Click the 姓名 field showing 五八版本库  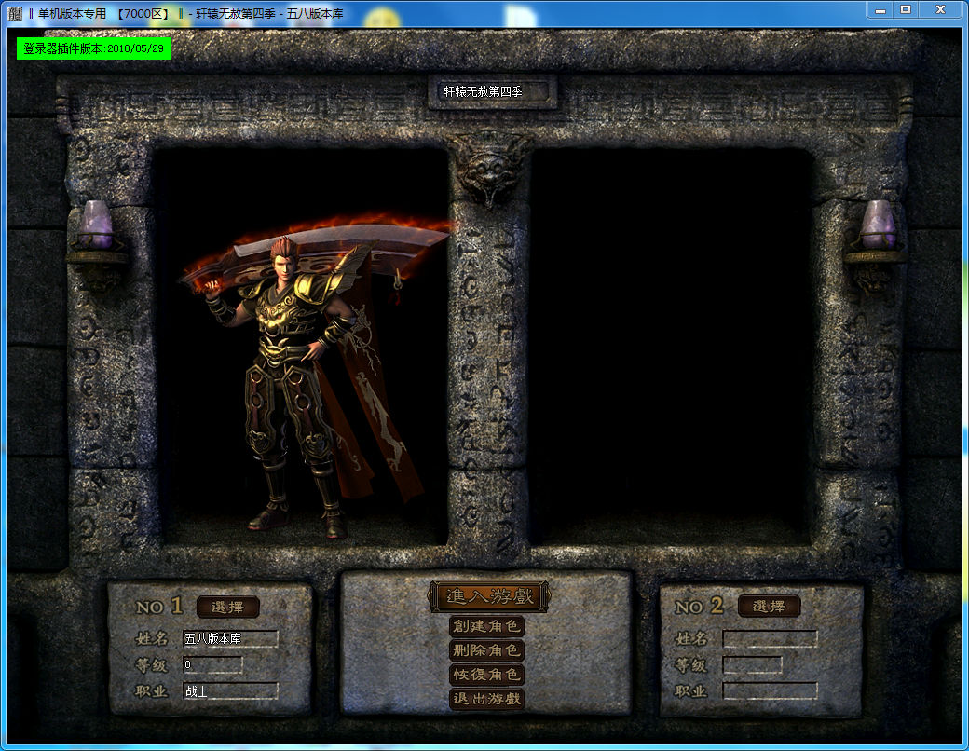click(x=230, y=638)
